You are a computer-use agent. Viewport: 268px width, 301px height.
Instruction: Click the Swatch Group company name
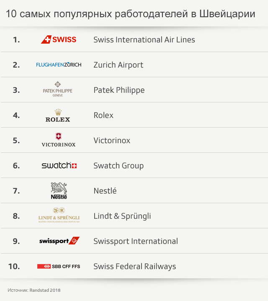(x=119, y=166)
